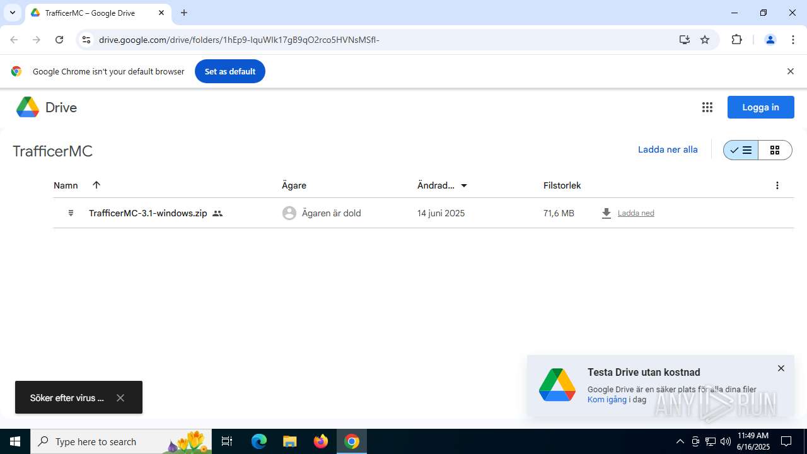Open network settings tray icon
This screenshot has width=807, height=454.
(x=711, y=441)
